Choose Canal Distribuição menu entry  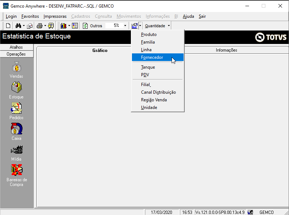tap(158, 92)
